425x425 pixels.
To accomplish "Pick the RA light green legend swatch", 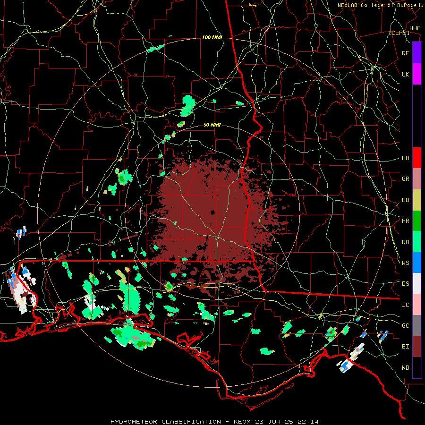I will (417, 242).
